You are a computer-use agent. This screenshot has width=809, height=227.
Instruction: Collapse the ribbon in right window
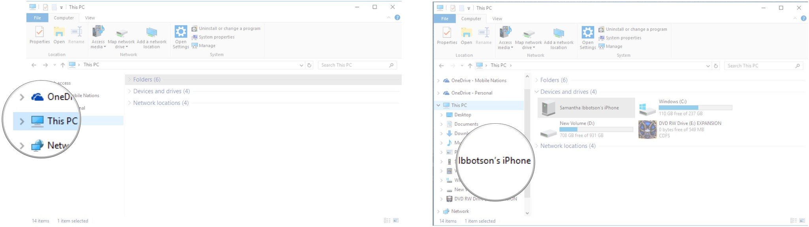click(795, 18)
